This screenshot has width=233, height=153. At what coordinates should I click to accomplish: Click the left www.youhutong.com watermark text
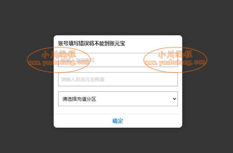click(59, 62)
